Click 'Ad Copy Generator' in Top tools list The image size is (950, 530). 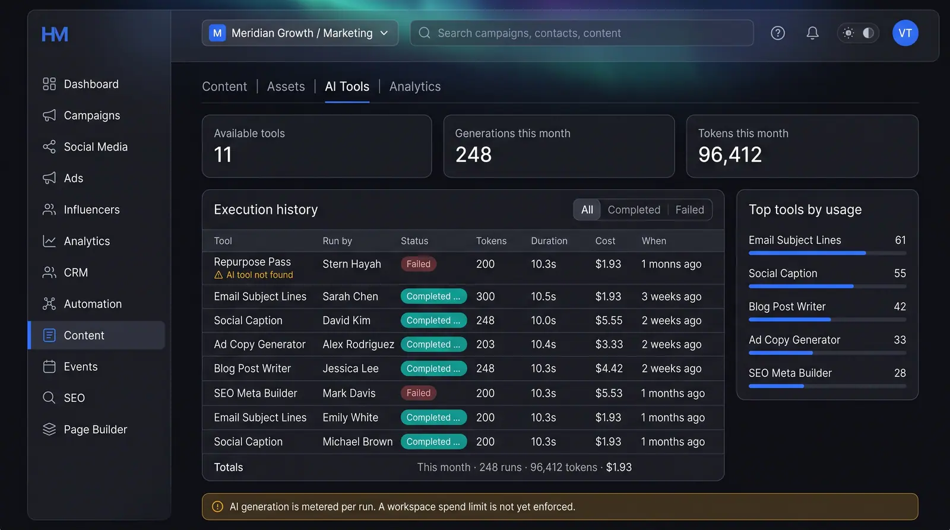coord(794,340)
